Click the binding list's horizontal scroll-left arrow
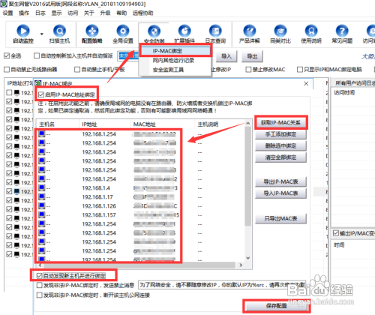The height and width of the screenshot is (315, 375). [40, 265]
